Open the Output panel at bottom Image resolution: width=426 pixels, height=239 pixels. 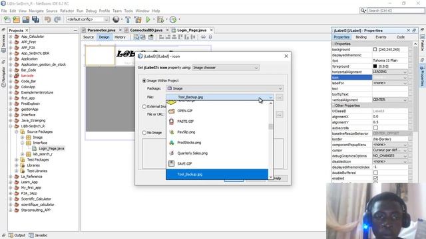[17, 235]
